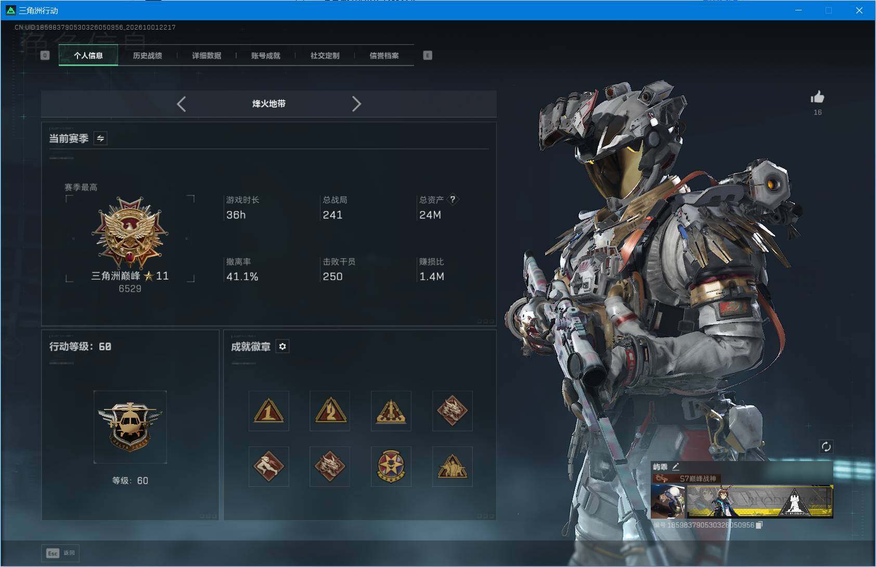This screenshot has height=567, width=876.
Task: Open the 总资产 question mark help
Action: [x=453, y=199]
